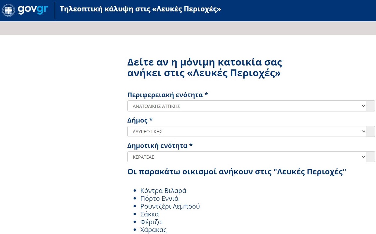376x234 pixels.
Task: Click grey square beside ΑΝΑΤΟΛΙΚΗΣ ΑΤΤΙΚΗΣ dropdown
Action: click(371, 106)
